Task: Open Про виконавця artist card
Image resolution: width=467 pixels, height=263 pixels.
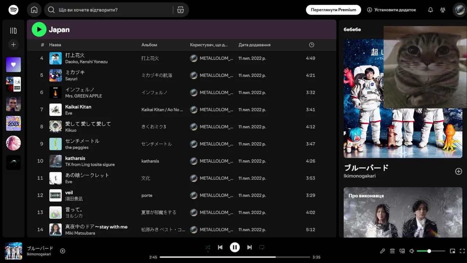Action: (x=403, y=212)
